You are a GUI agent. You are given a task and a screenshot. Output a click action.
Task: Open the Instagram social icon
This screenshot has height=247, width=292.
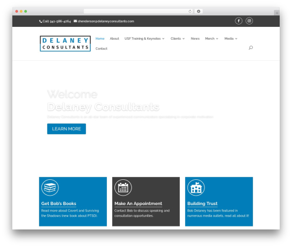(x=249, y=21)
